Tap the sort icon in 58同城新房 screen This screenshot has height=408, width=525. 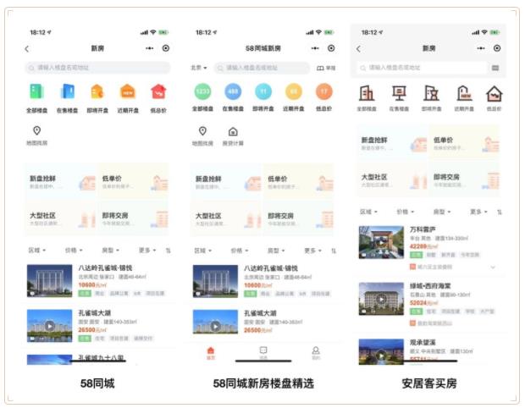click(334, 251)
